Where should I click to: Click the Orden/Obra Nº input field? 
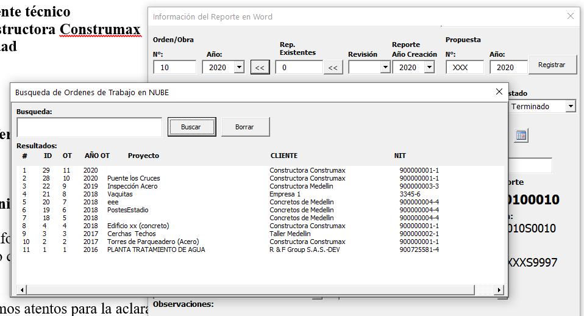(174, 68)
